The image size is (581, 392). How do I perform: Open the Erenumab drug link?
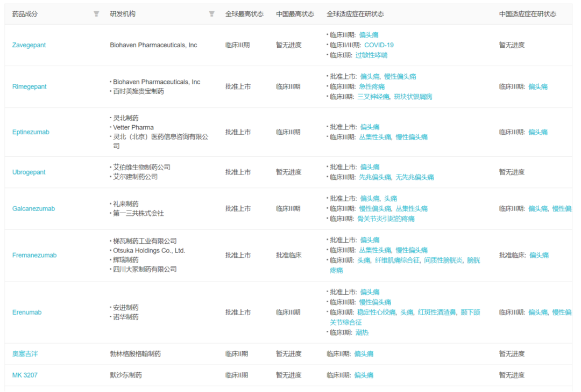click(27, 312)
